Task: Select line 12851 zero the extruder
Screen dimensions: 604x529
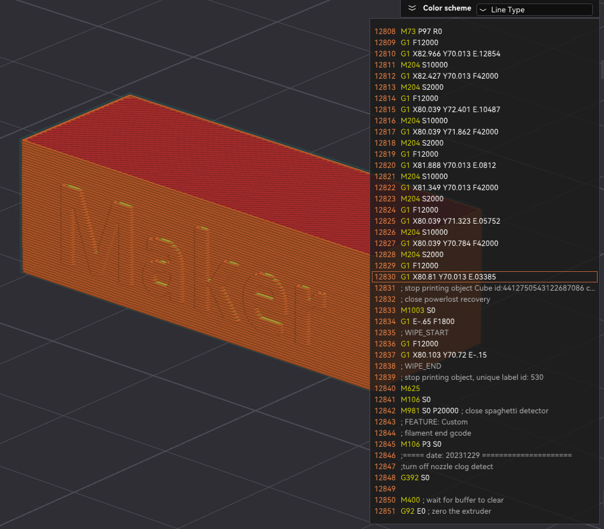Action: (445, 511)
